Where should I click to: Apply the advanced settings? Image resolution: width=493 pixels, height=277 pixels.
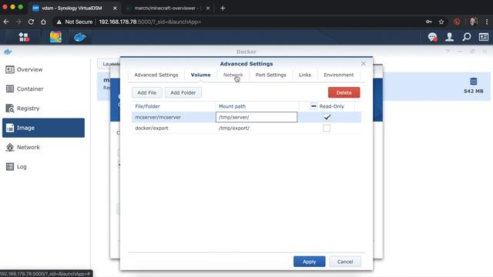[x=310, y=262]
